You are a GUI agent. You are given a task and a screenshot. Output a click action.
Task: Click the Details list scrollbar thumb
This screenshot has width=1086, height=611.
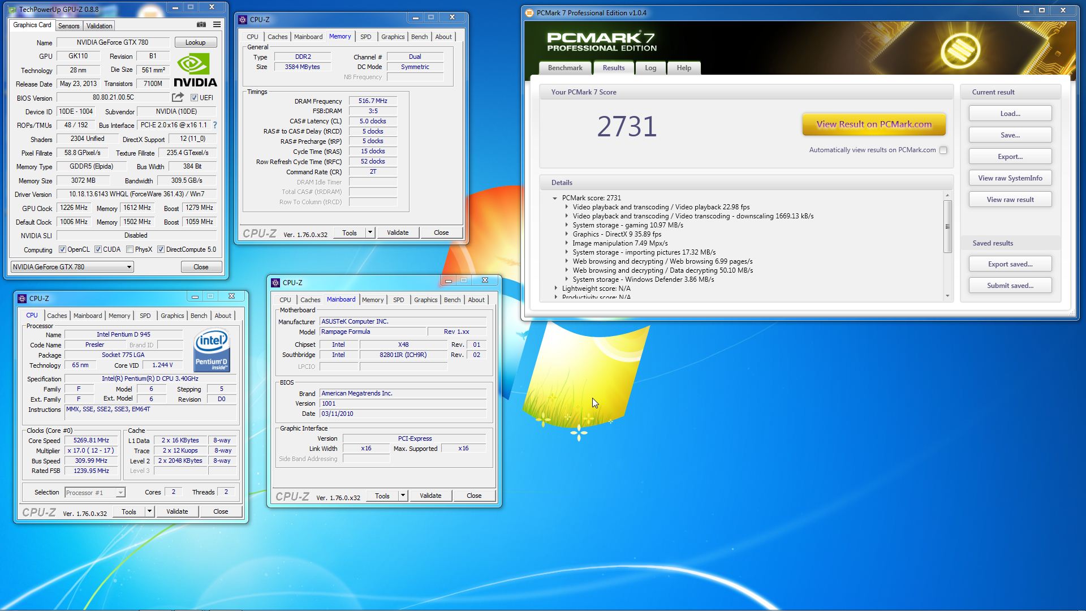(947, 226)
